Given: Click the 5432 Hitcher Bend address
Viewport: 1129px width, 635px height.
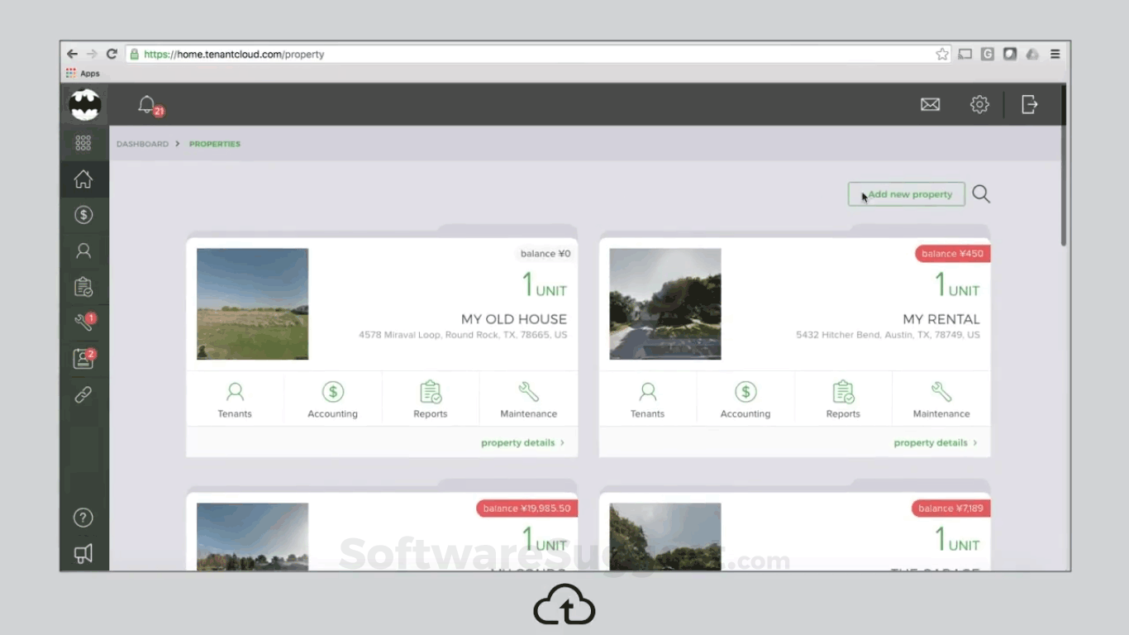Looking at the screenshot, I should [888, 335].
